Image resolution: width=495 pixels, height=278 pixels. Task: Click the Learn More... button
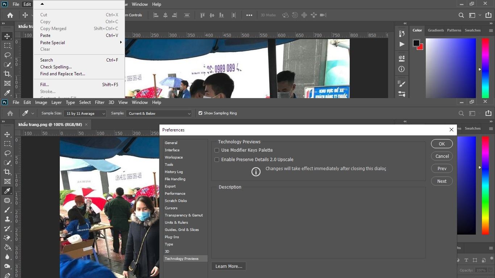229,266
